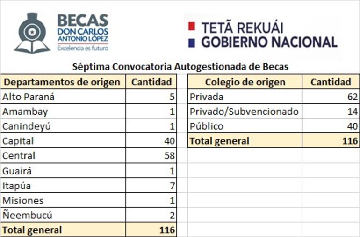
Task: Select the Colegio de origen header cell
Action: coord(245,82)
